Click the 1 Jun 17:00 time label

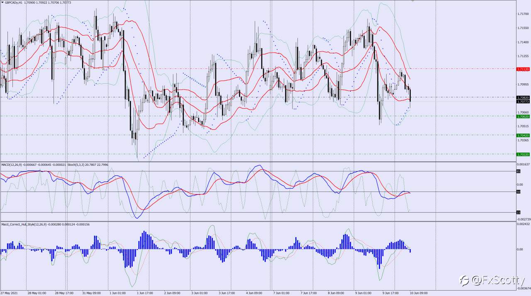pos(145,293)
